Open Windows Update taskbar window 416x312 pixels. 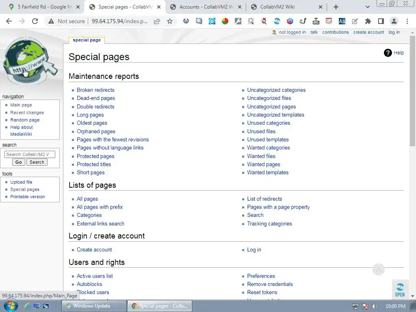click(x=94, y=306)
